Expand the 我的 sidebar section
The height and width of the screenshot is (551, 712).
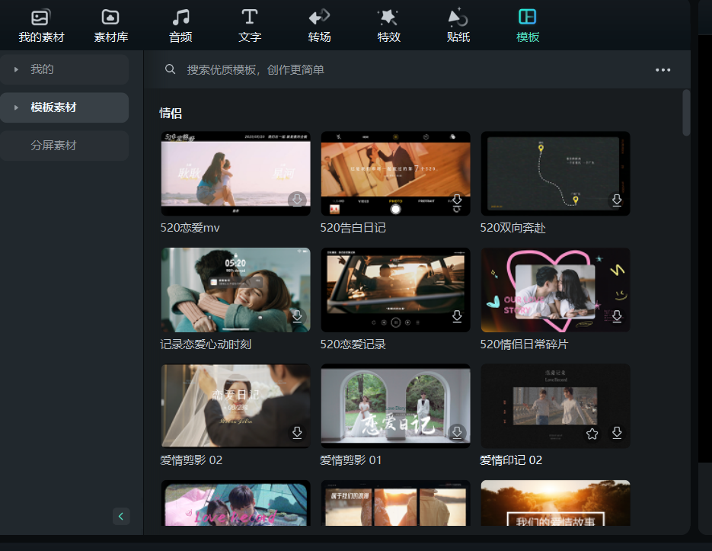[16, 69]
